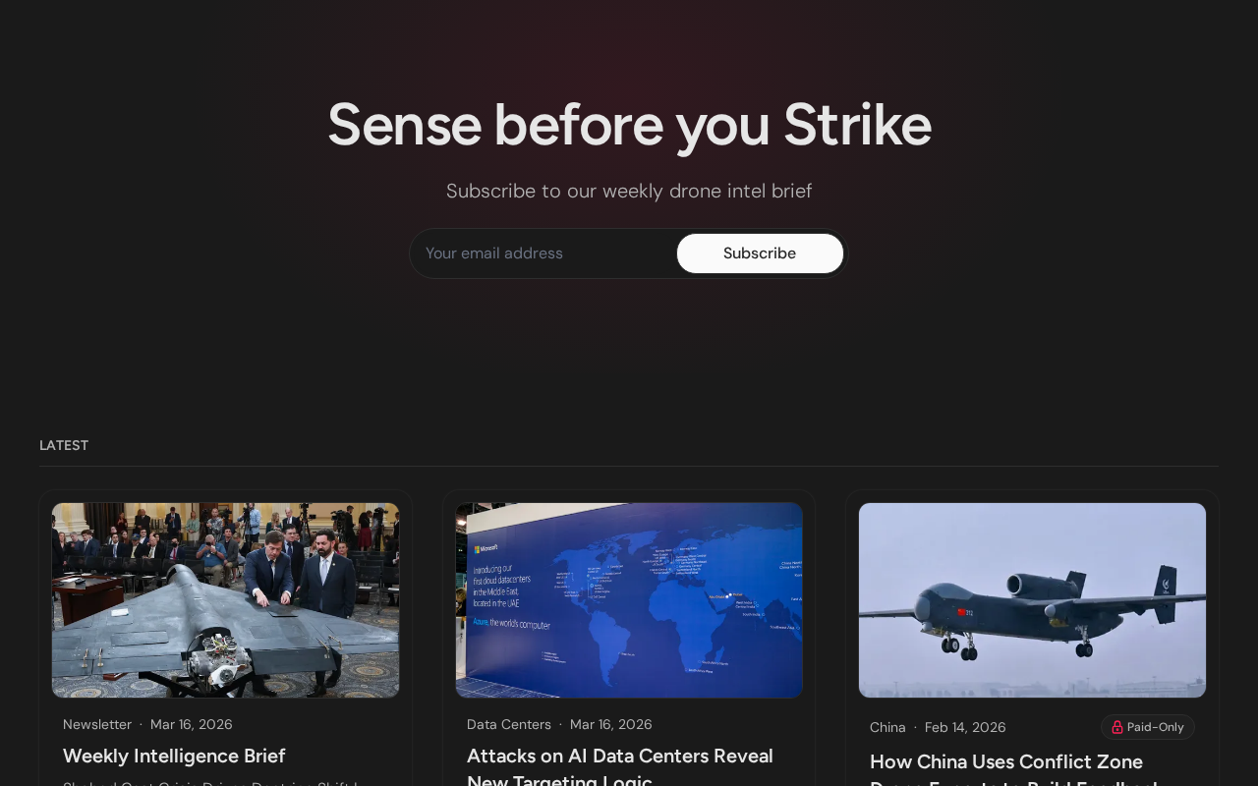Select the China category label
This screenshot has height=786, width=1258.
click(887, 727)
